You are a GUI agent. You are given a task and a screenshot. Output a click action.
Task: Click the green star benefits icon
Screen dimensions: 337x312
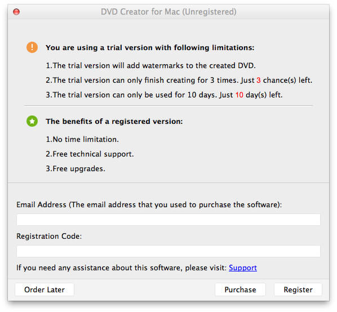32,121
